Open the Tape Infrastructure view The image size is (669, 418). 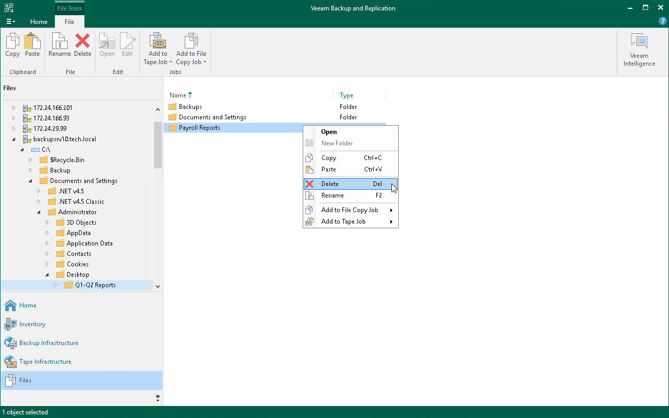[x=45, y=362]
